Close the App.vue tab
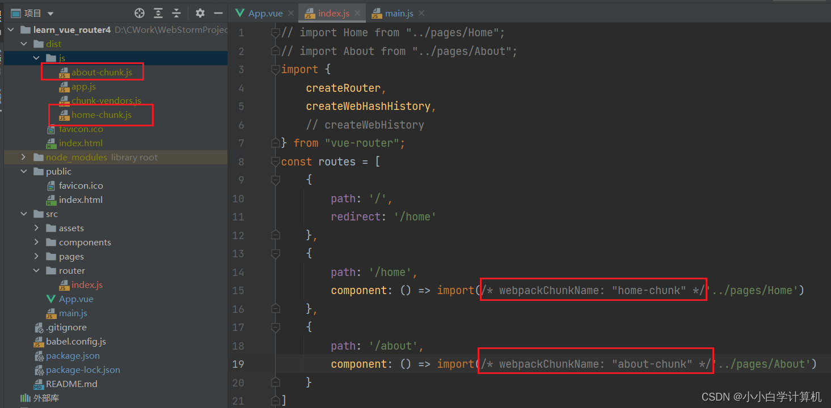The height and width of the screenshot is (408, 831). [292, 13]
